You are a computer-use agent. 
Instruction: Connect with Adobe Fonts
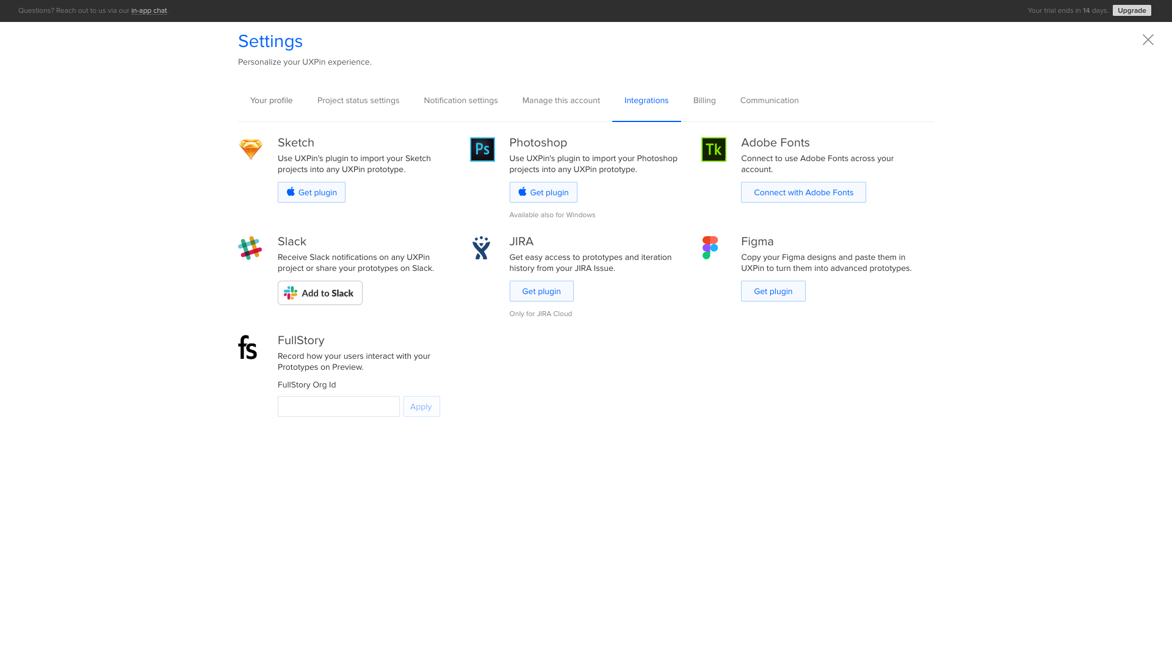[803, 192]
